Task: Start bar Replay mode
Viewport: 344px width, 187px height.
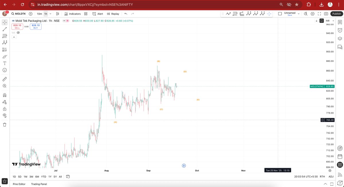Action: click(x=113, y=14)
